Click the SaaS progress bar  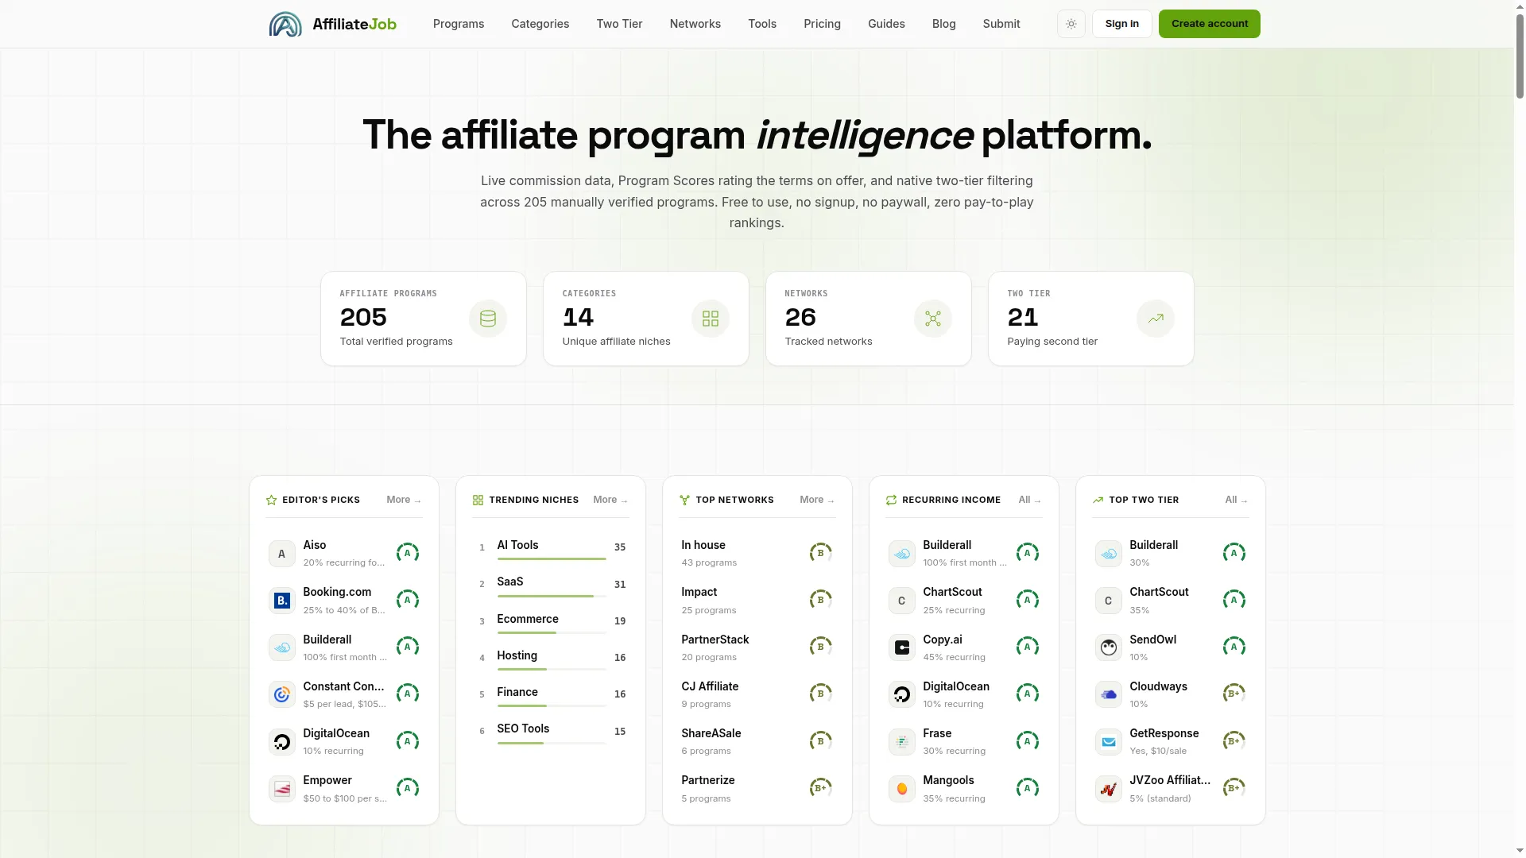(552, 596)
